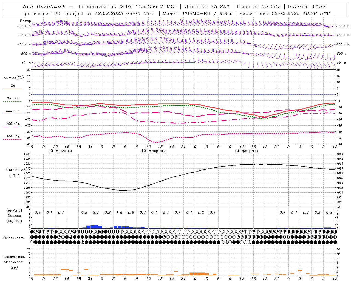Click the dashed line sample under Td 2м
The height and width of the screenshot is (281, 351).
tap(12, 101)
